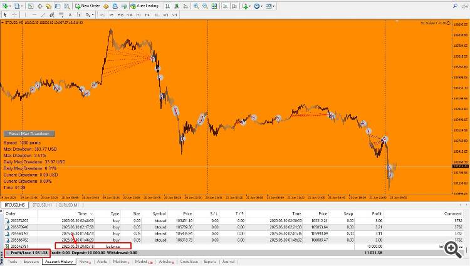
Task: Select the text tool
Action: 70,14
